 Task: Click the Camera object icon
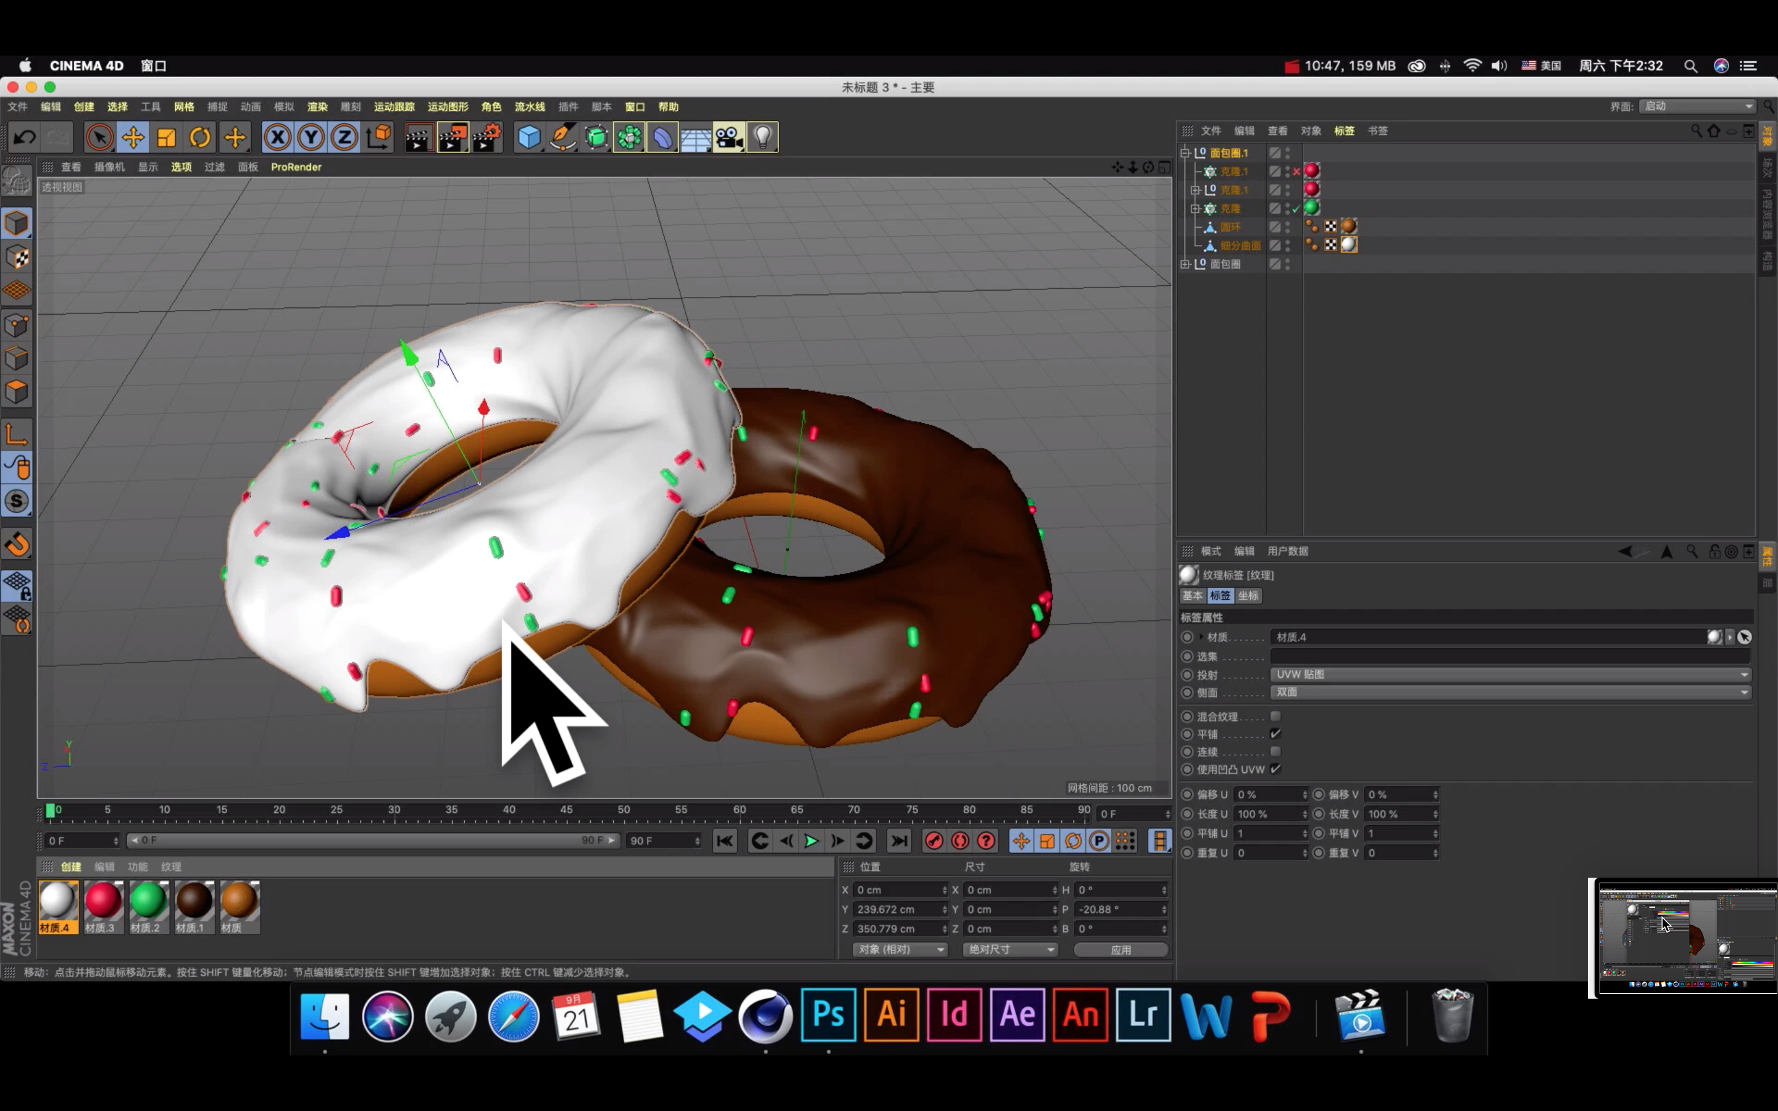pyautogui.click(x=729, y=138)
